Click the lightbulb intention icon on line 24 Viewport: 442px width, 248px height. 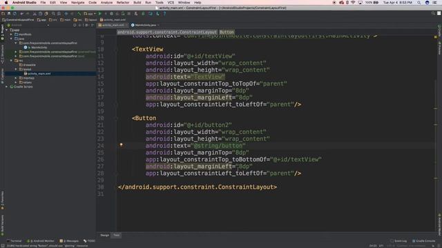coord(122,145)
